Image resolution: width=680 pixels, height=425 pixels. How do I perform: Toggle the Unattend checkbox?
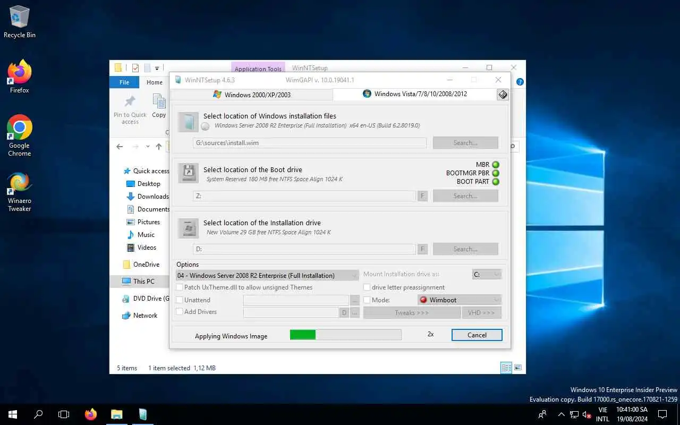click(x=180, y=300)
